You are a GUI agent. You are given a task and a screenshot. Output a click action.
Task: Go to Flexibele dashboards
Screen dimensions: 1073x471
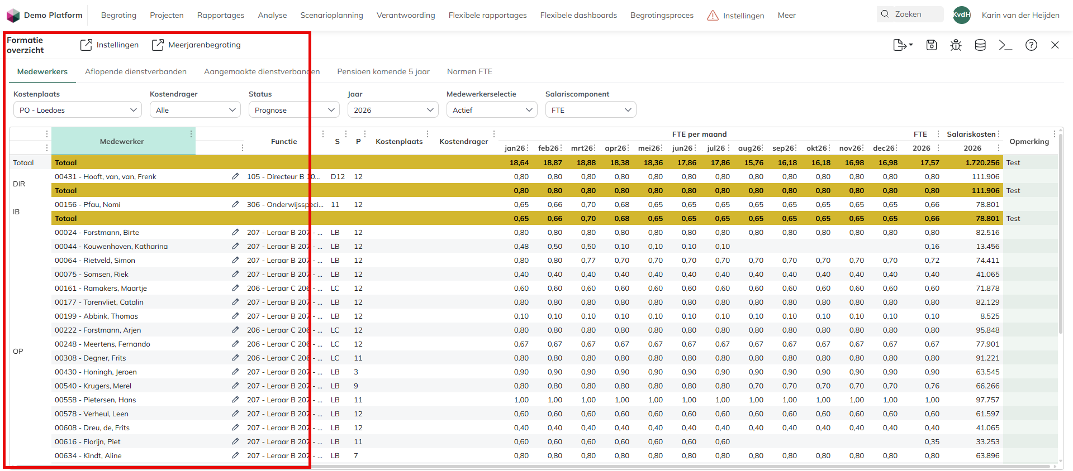coord(578,15)
